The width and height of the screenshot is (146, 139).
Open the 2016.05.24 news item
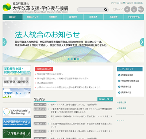[x=74, y=105]
